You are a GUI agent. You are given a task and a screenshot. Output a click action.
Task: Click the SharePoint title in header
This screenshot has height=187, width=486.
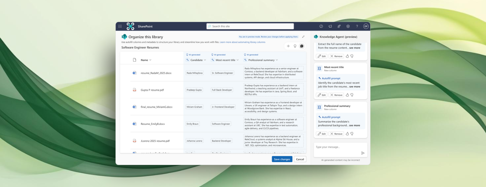[x=145, y=26]
